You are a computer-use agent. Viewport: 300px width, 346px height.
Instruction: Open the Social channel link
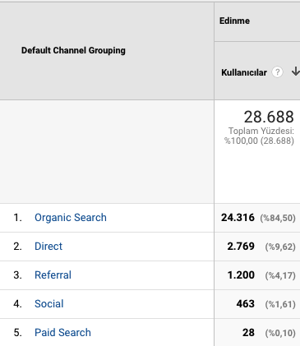click(x=49, y=304)
